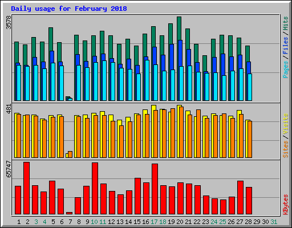Screen dimensions: 292x228
Task: Select the red KBytes bar for day 27
Action: tap(240, 198)
